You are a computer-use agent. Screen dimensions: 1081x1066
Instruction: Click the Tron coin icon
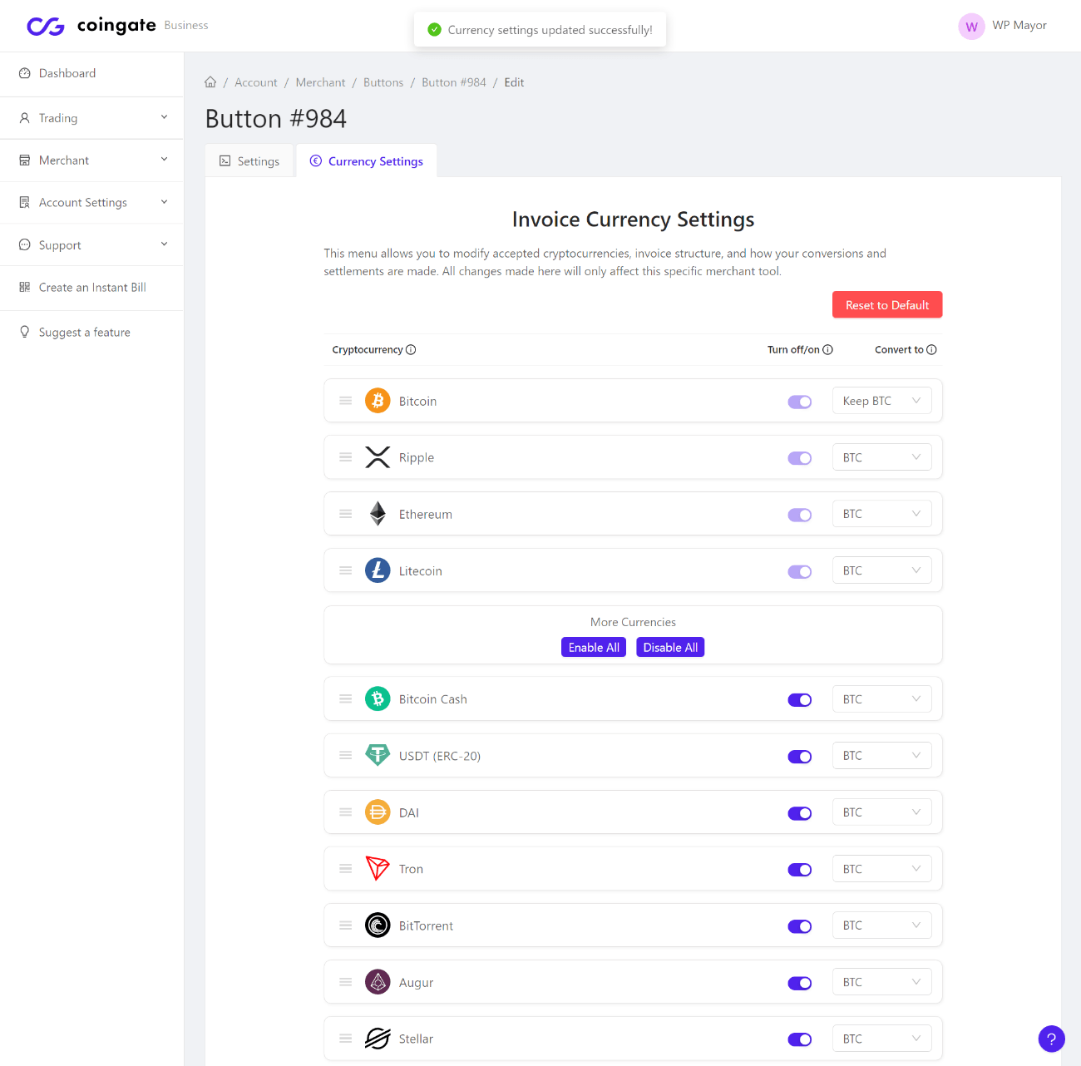(x=378, y=868)
